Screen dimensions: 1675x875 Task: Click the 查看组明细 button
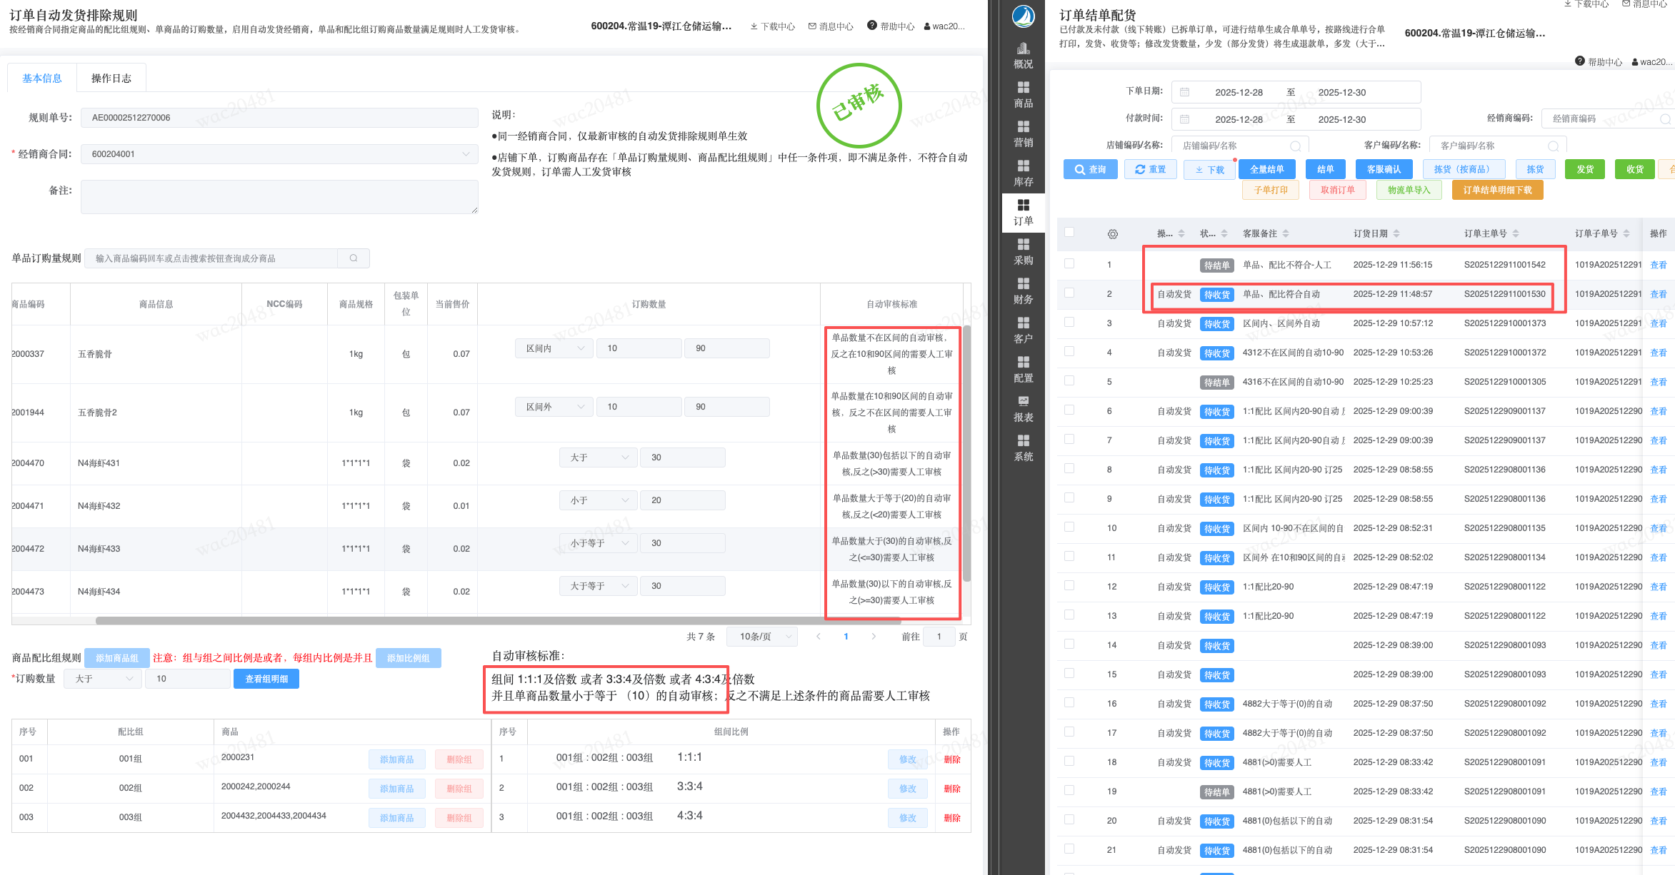[x=266, y=679]
